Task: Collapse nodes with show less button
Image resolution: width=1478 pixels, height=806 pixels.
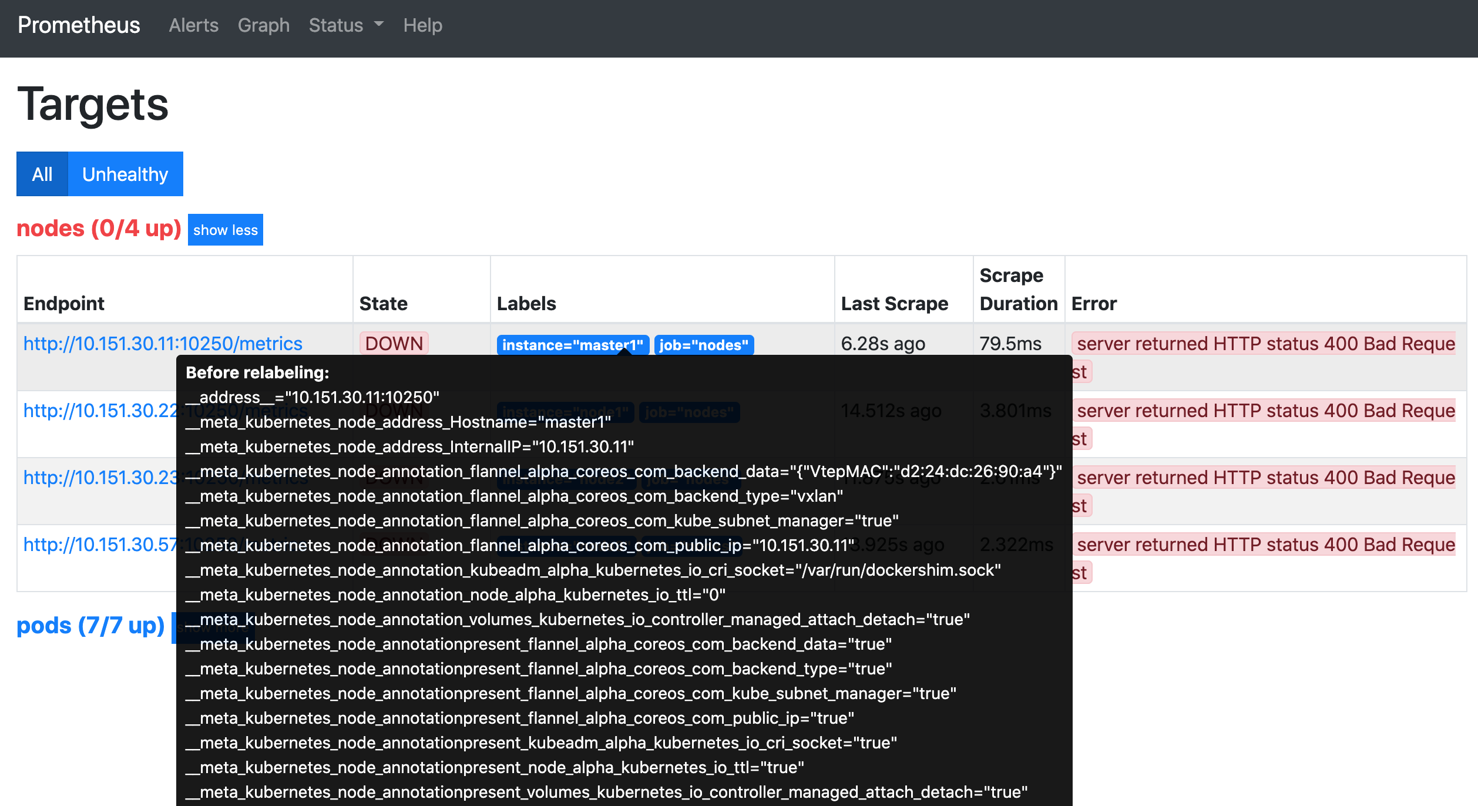Action: [225, 230]
